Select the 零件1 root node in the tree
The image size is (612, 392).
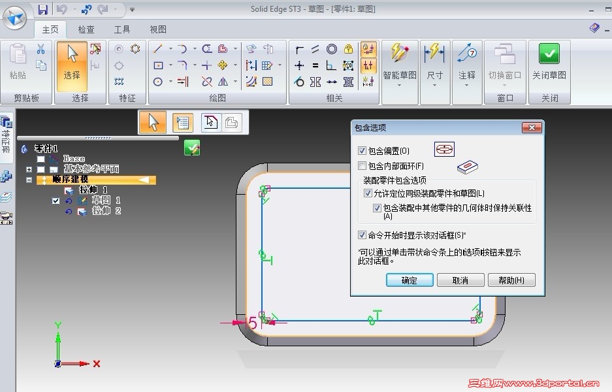tap(46, 148)
